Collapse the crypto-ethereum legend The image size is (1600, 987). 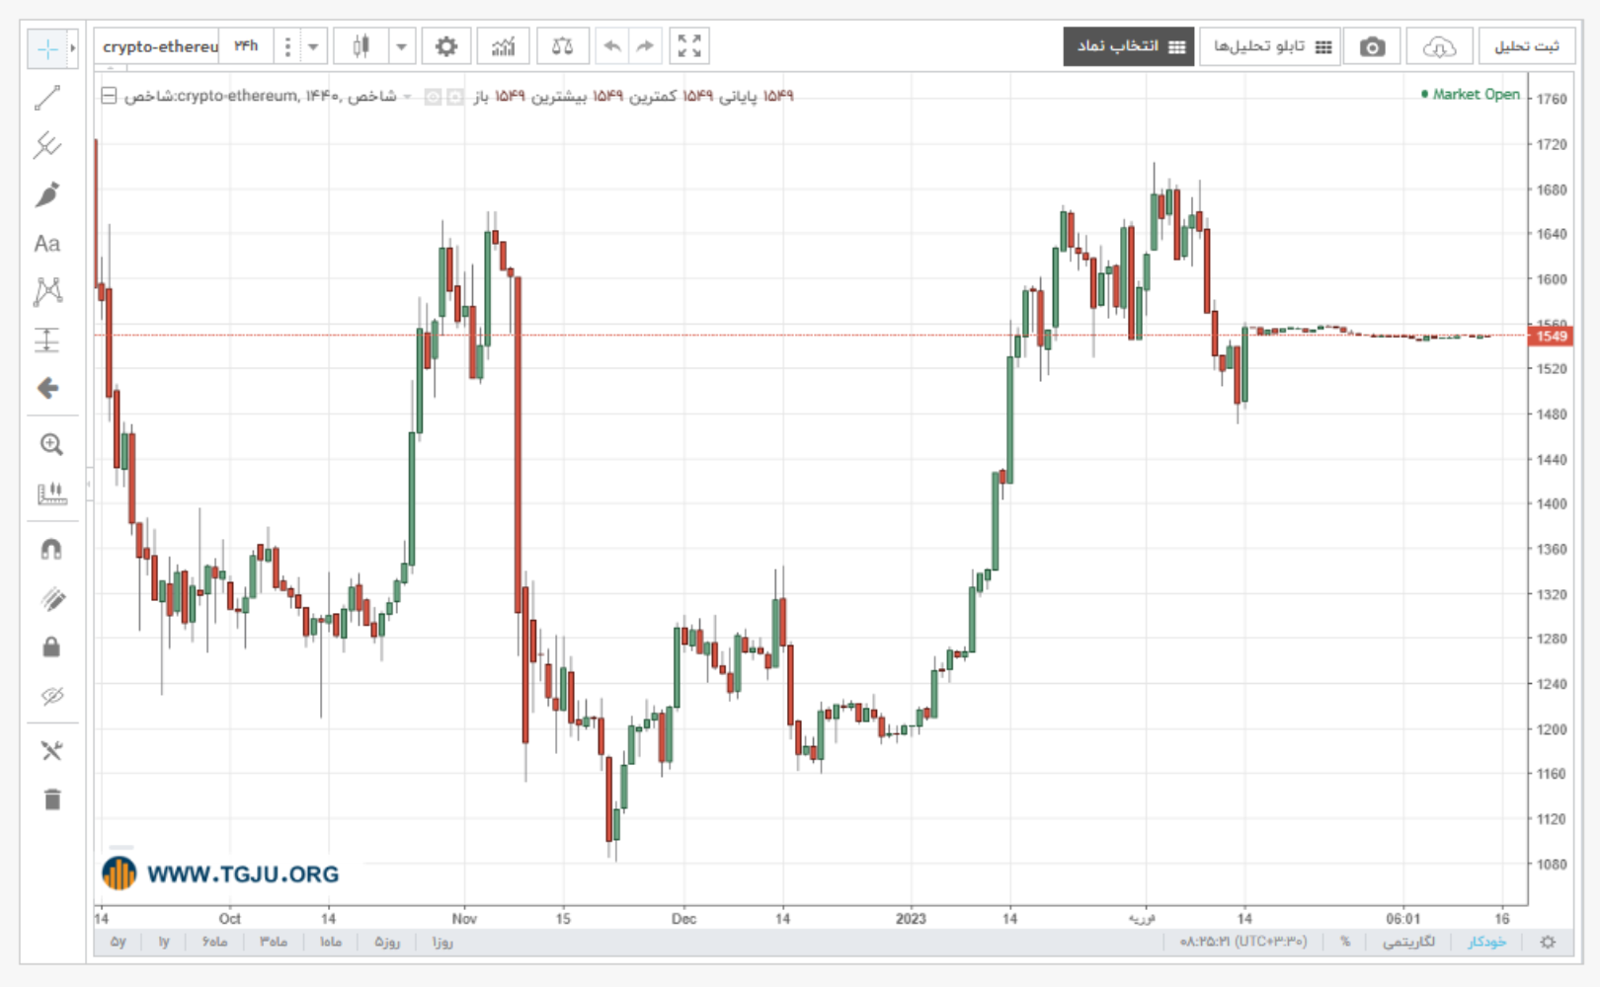[x=110, y=96]
